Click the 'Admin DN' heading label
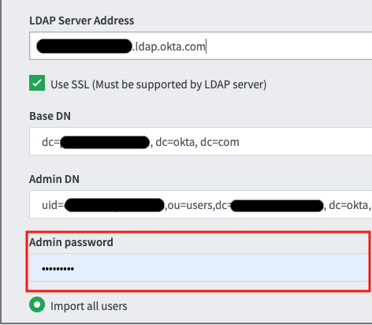372x325 pixels. [54, 179]
